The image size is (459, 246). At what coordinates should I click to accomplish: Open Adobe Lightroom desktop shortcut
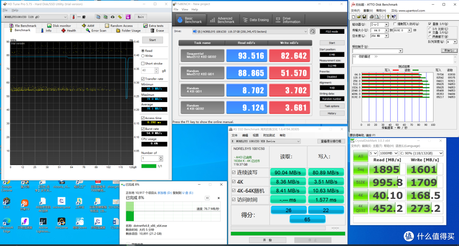click(43, 225)
